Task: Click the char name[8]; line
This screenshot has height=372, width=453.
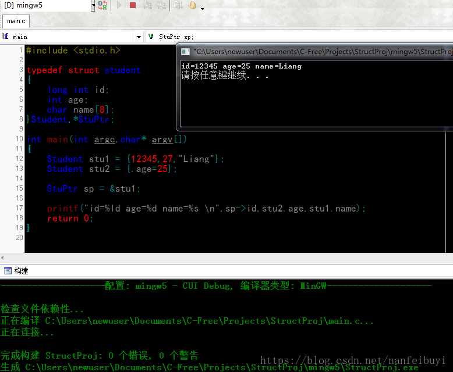Action: click(80, 110)
